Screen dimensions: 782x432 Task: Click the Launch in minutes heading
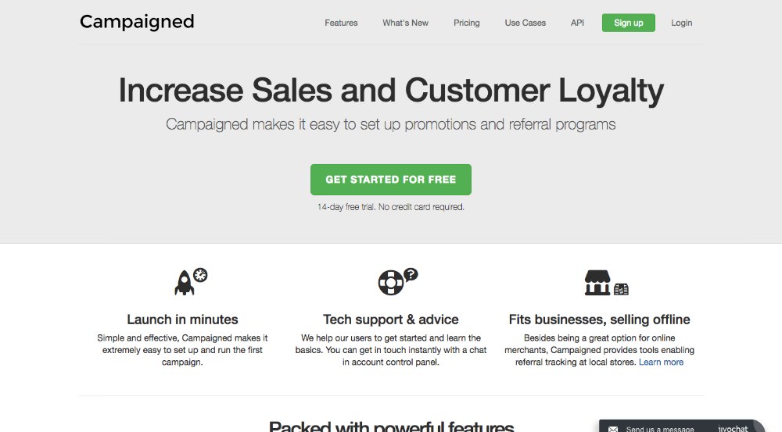(x=182, y=320)
